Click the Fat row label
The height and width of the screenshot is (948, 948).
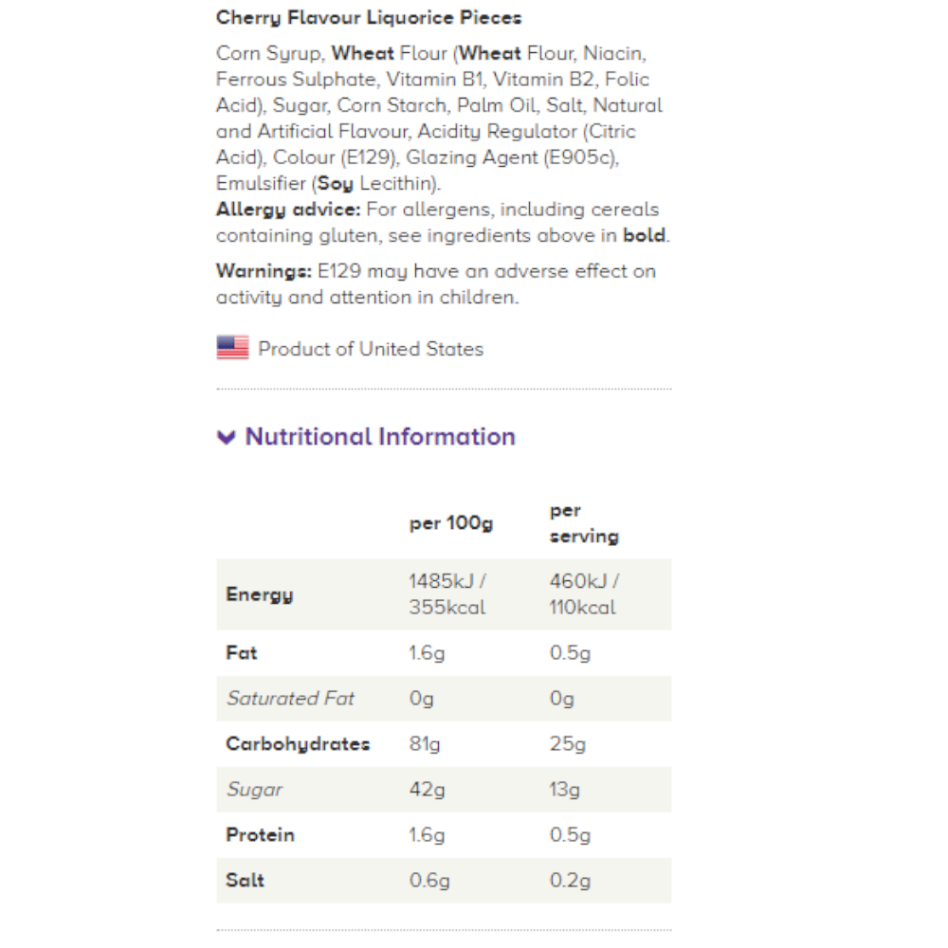tap(242, 653)
